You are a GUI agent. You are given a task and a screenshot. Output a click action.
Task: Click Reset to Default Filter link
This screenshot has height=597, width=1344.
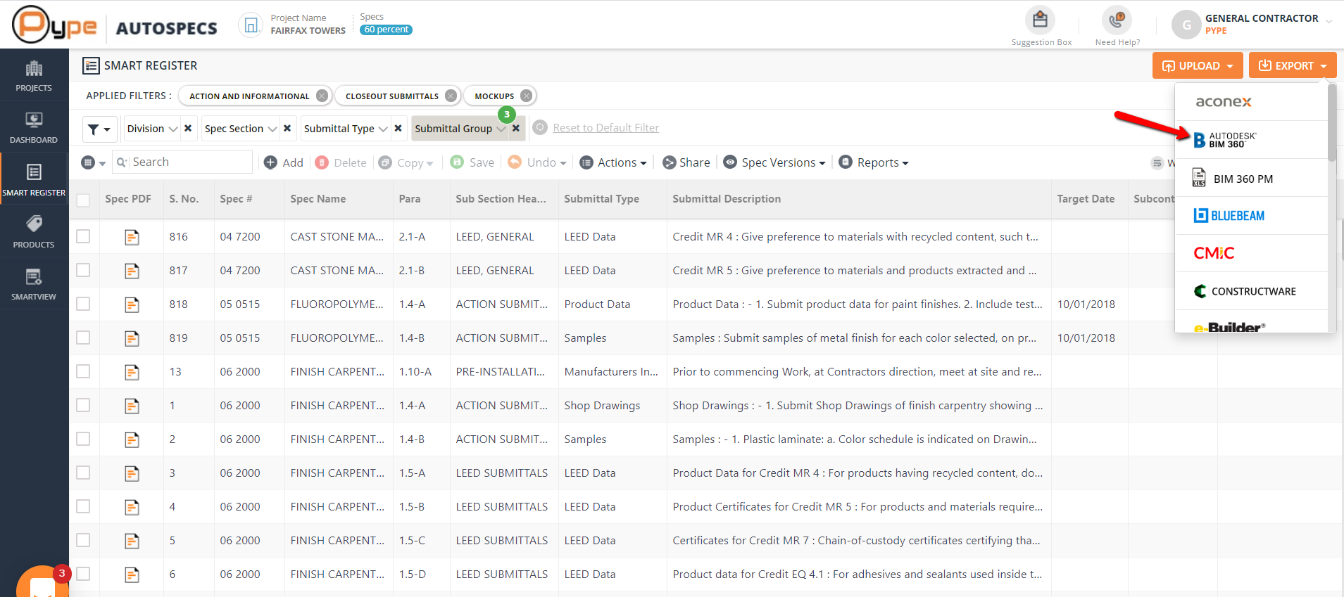point(605,128)
